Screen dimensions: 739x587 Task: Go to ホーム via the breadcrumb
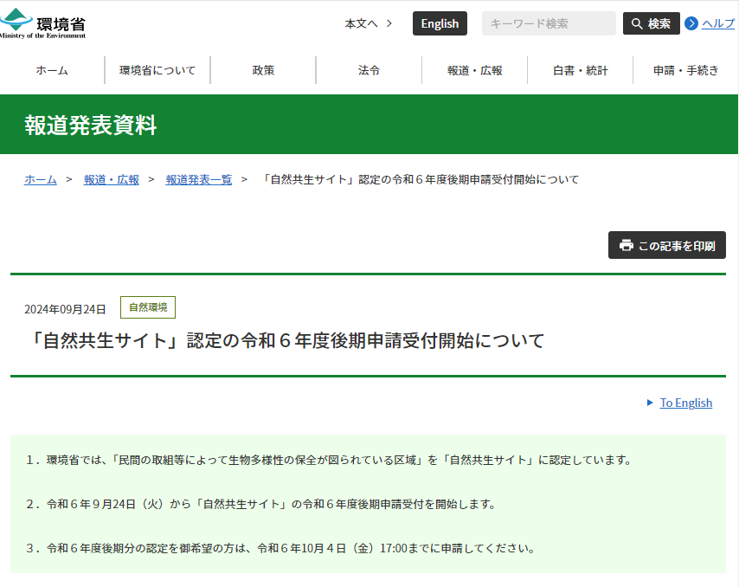coord(39,179)
